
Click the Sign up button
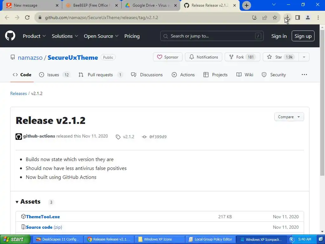(303, 36)
